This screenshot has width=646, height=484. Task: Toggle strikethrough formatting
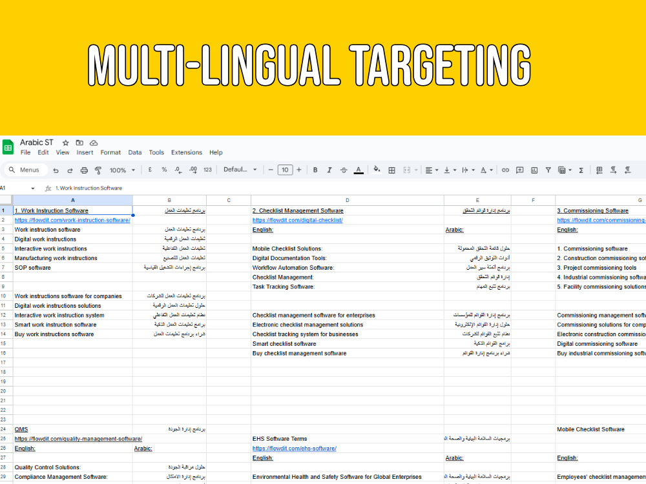click(344, 170)
